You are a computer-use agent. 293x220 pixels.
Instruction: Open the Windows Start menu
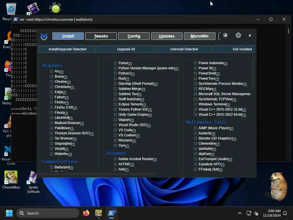9,213
